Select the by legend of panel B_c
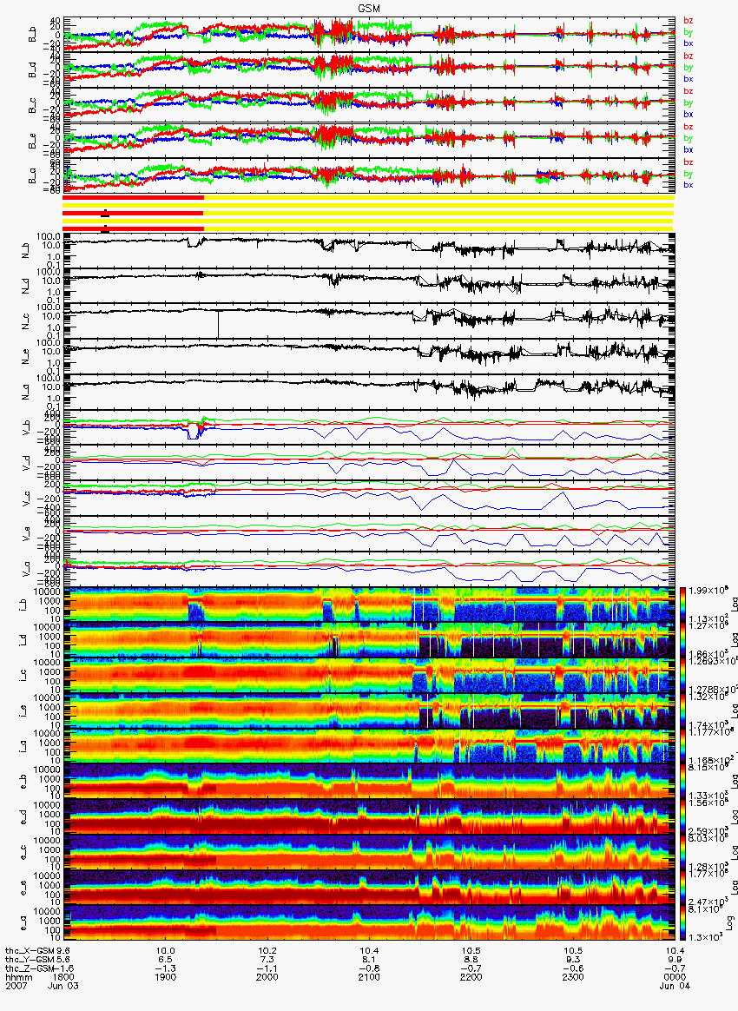Screen dimensions: 738x1011 pos(689,102)
